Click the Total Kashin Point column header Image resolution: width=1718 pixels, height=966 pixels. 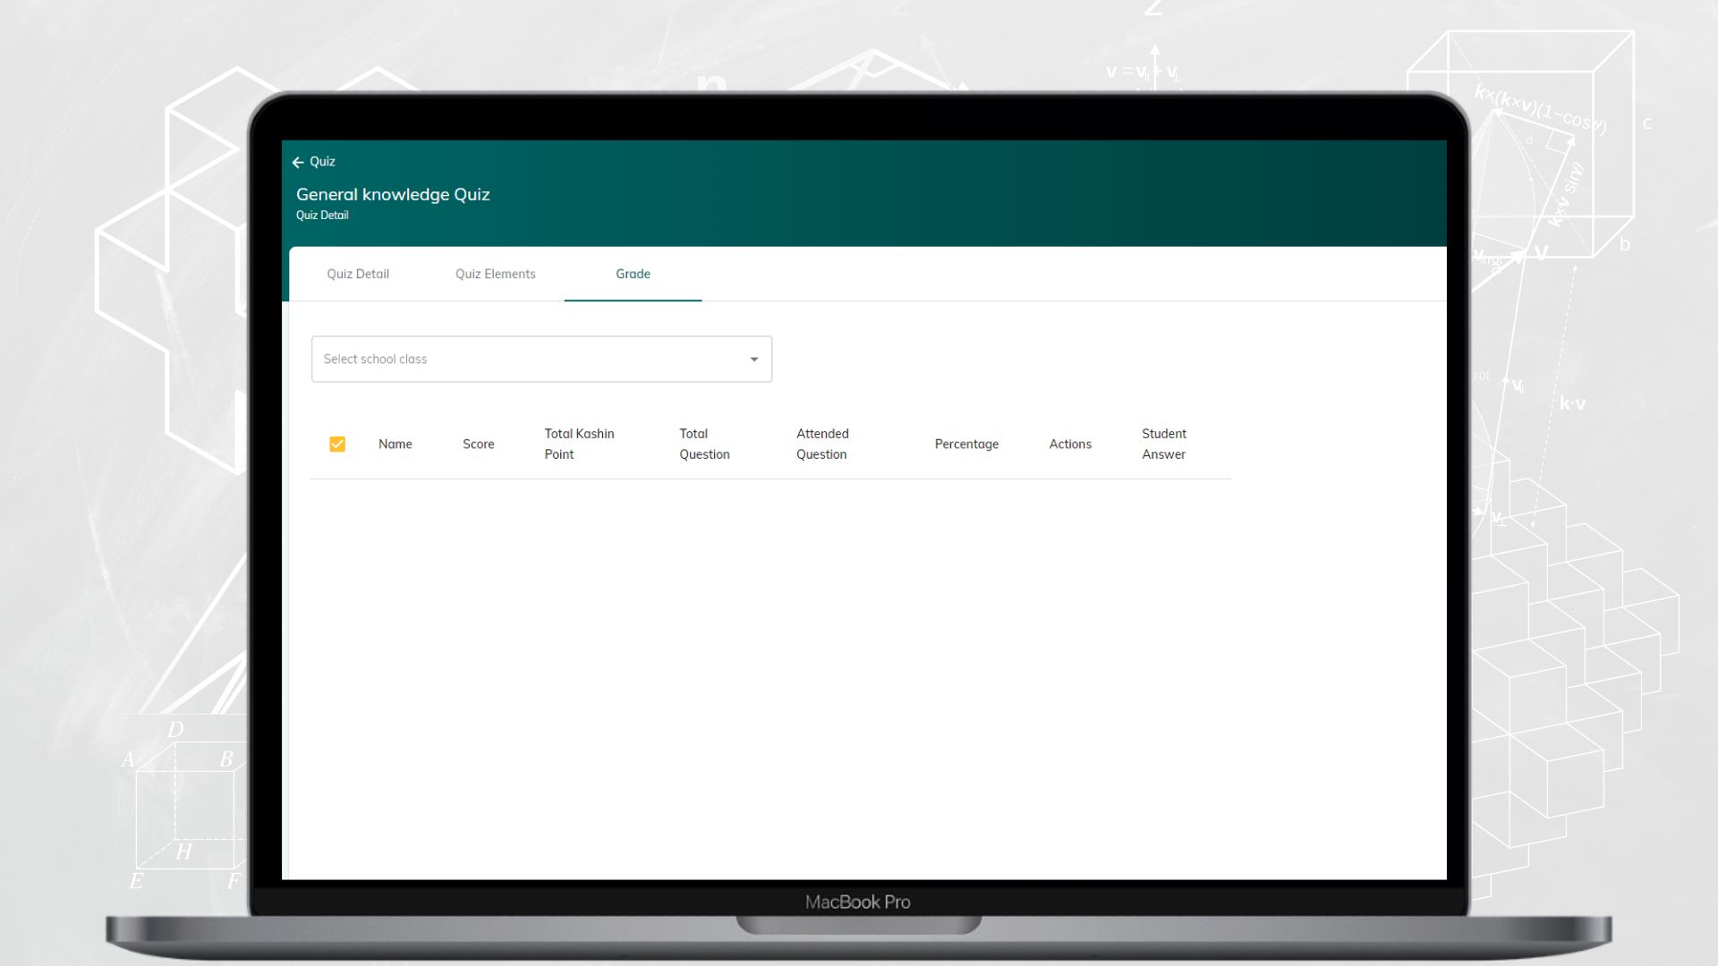(579, 444)
